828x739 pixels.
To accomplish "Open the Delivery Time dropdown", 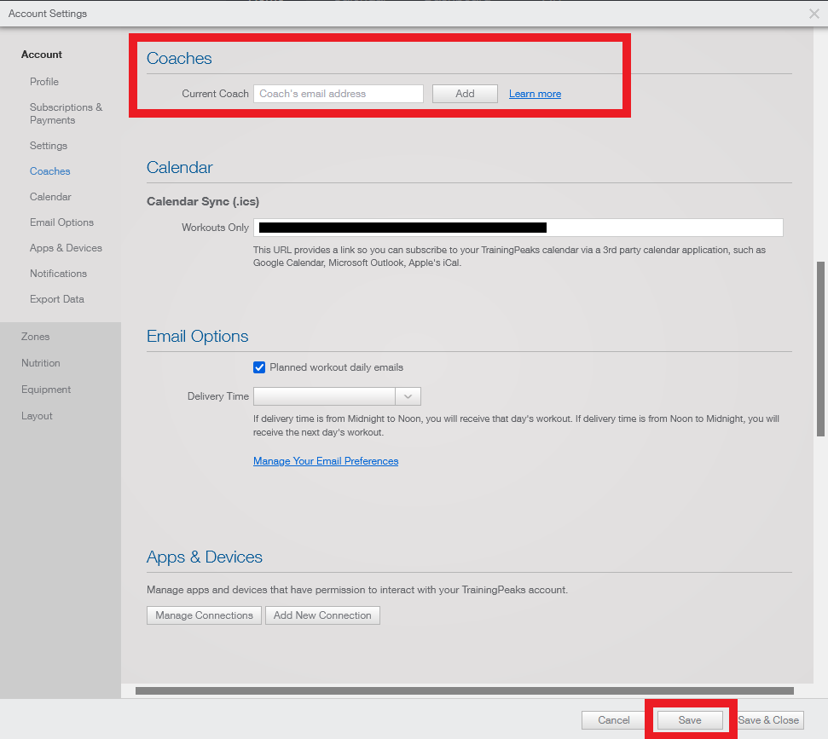I will pyautogui.click(x=325, y=396).
